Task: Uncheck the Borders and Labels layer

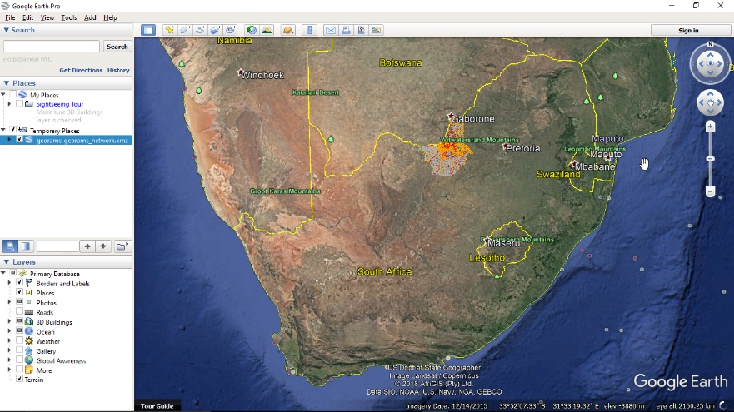Action: coord(19,283)
